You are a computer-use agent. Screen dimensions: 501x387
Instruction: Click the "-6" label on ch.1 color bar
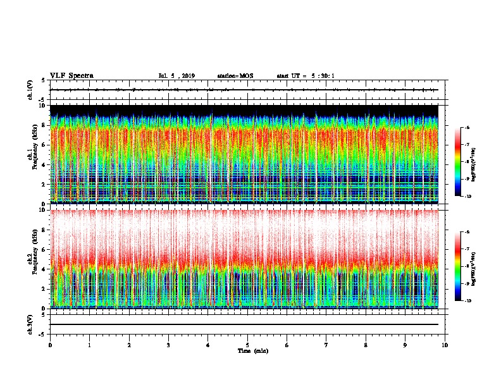pyautogui.click(x=467, y=128)
